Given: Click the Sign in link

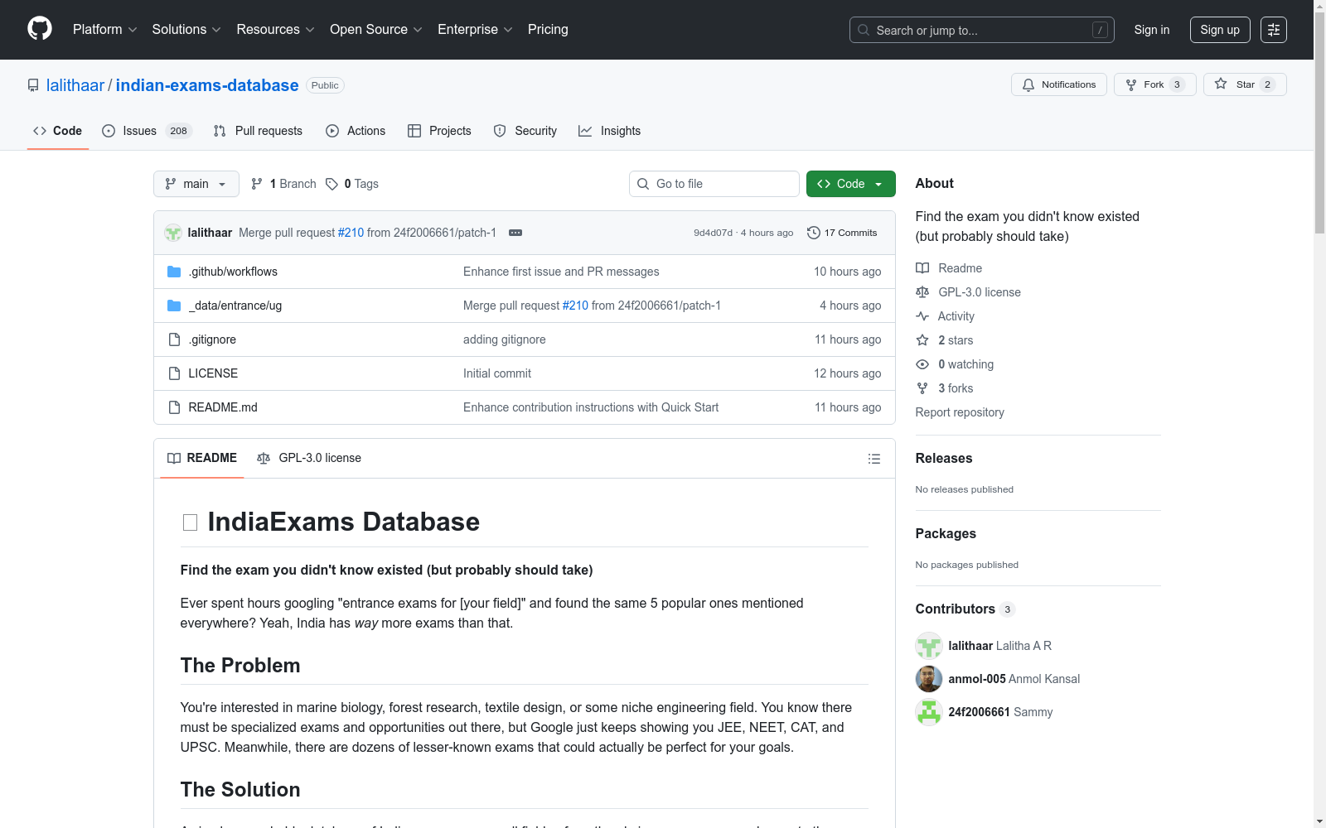Looking at the screenshot, I should [1152, 30].
